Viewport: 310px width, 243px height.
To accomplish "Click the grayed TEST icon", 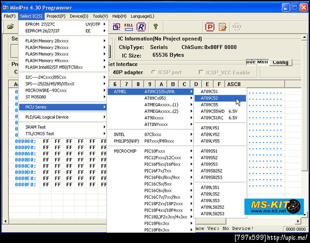I will tap(237, 27).
